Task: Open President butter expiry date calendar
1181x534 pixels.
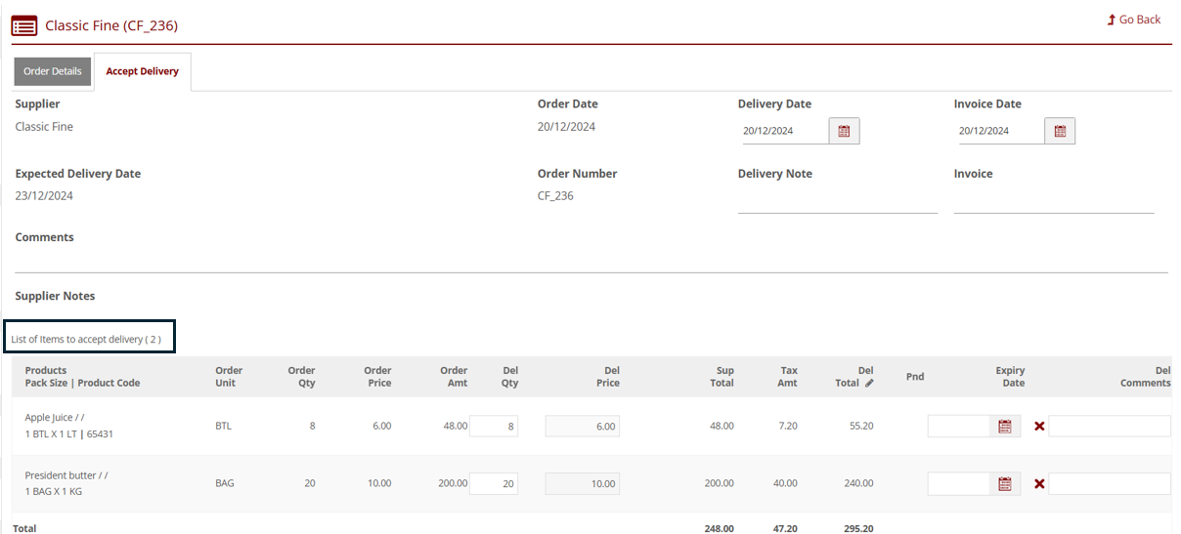Action: (1004, 483)
